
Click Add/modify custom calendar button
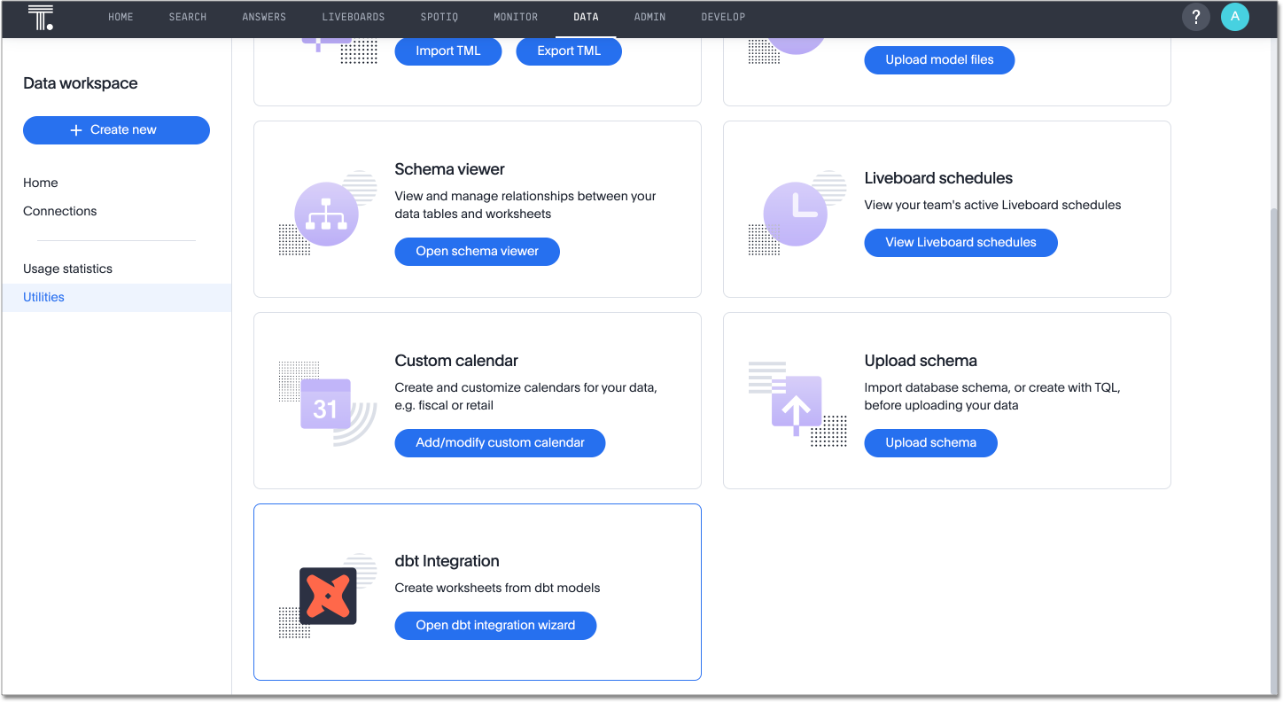[500, 443]
